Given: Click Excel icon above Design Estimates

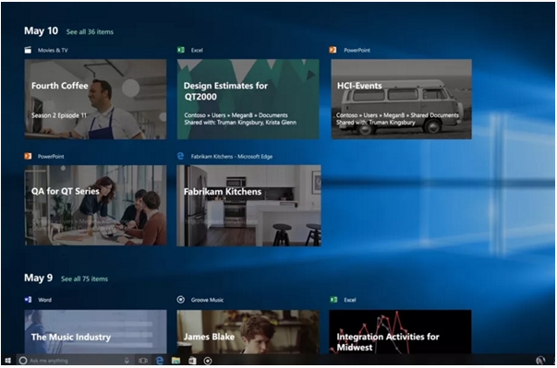Looking at the screenshot, I should tap(181, 50).
